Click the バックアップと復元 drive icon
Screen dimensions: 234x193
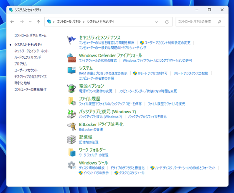click(71, 114)
